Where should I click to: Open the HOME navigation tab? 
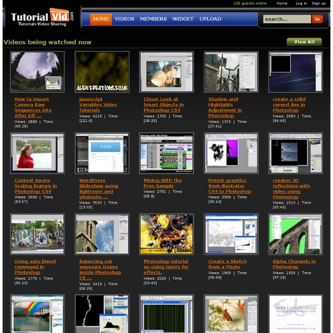click(x=101, y=19)
